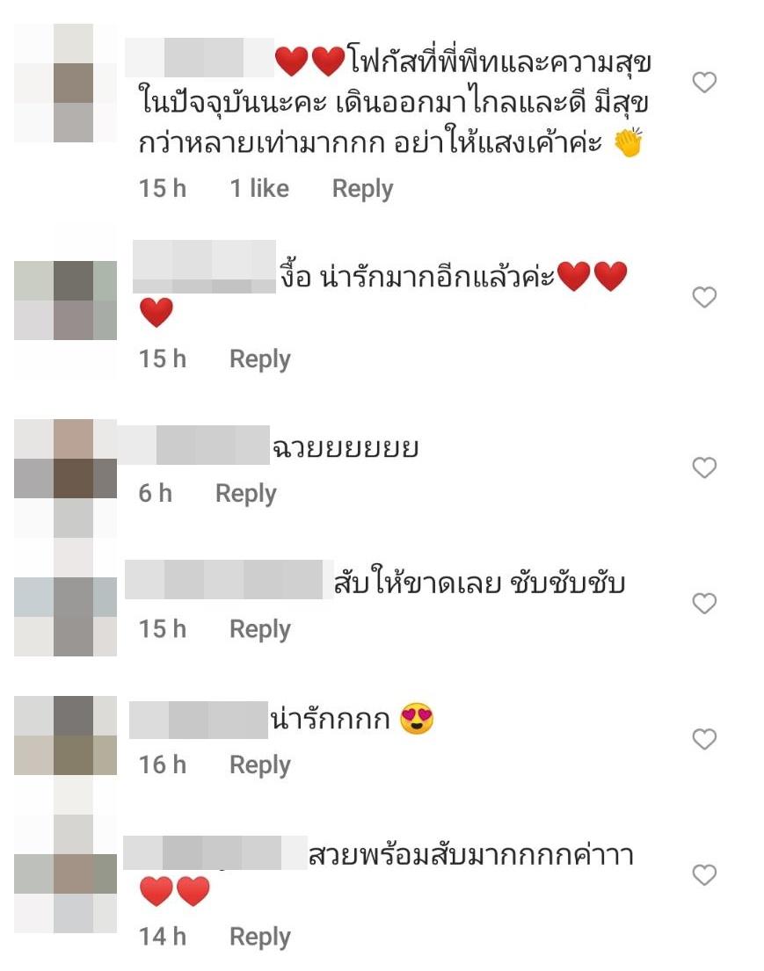Image resolution: width=764 pixels, height=971 pixels.
Task: Reply to the น่ารักมากอีกแล้วค่ะ comment
Action: point(259,359)
